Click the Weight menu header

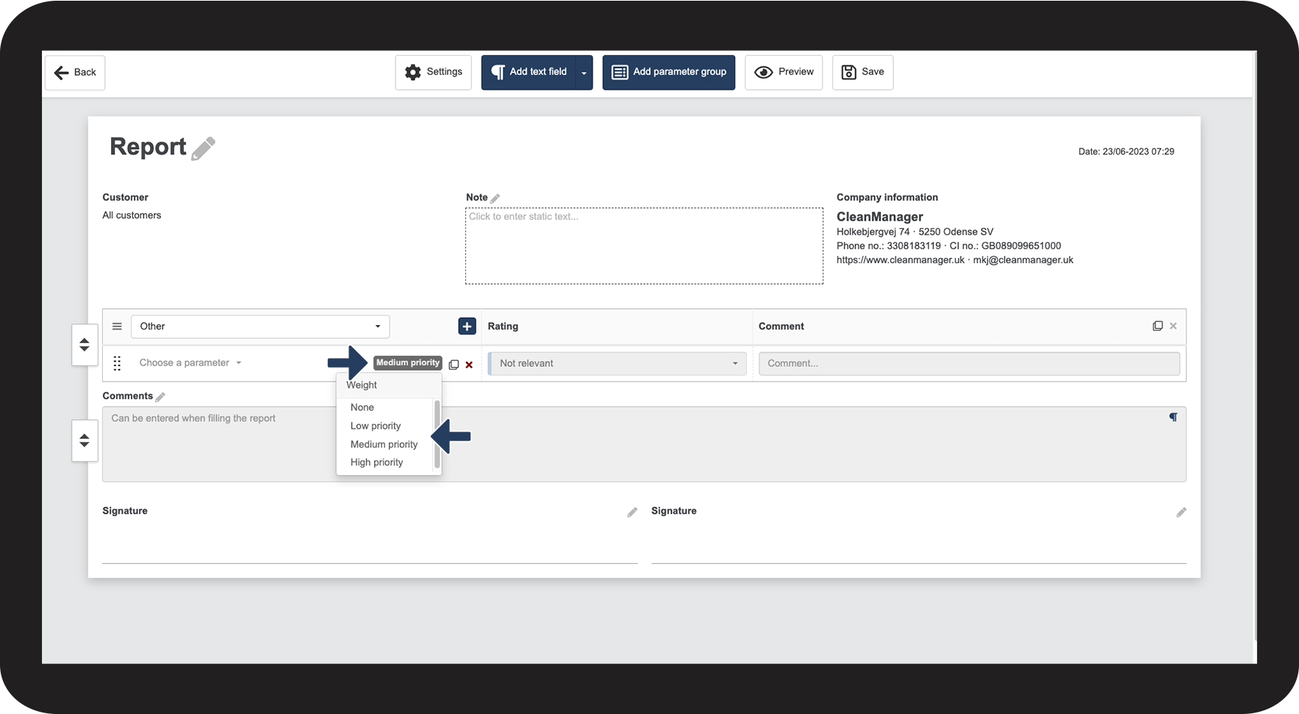pyautogui.click(x=362, y=385)
